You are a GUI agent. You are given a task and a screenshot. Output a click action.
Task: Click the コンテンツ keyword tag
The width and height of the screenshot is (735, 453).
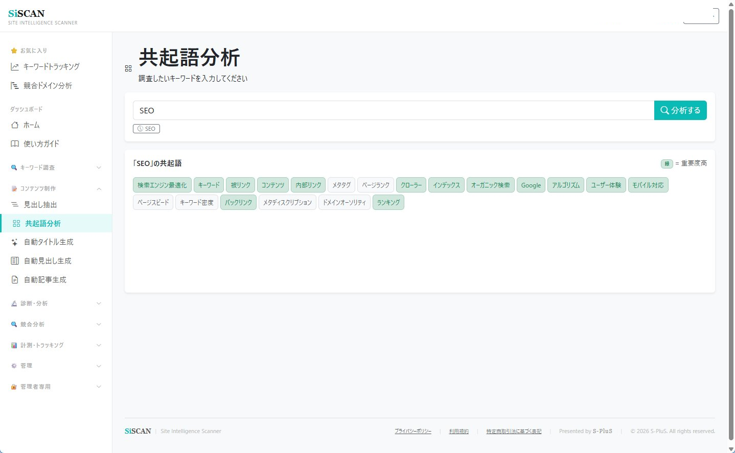(x=273, y=185)
